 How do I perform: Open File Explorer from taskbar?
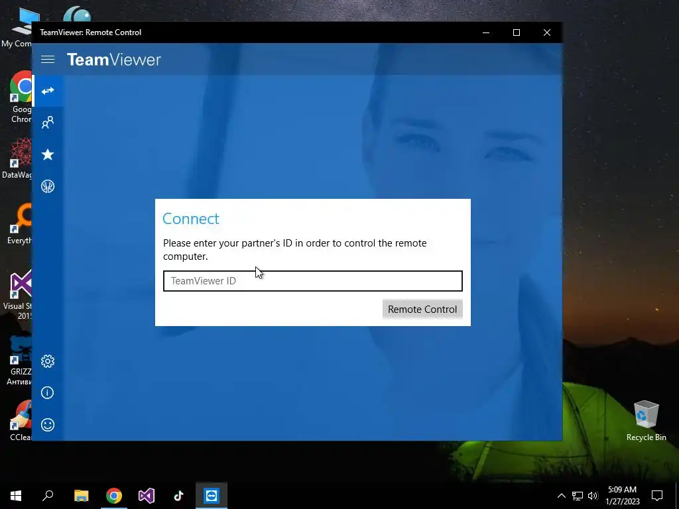(81, 496)
